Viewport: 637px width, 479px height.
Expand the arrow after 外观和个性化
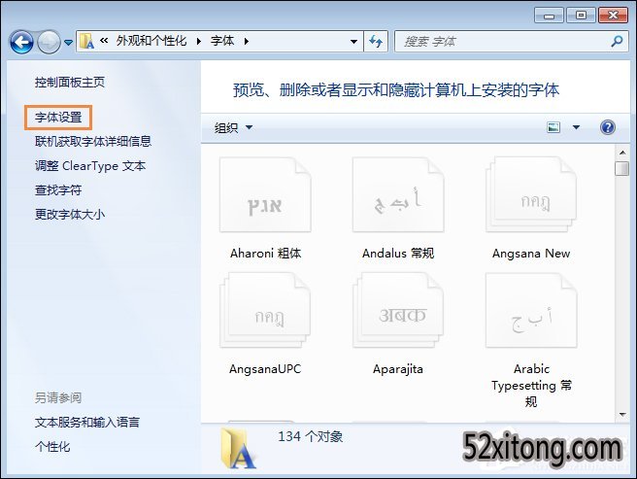(x=199, y=41)
